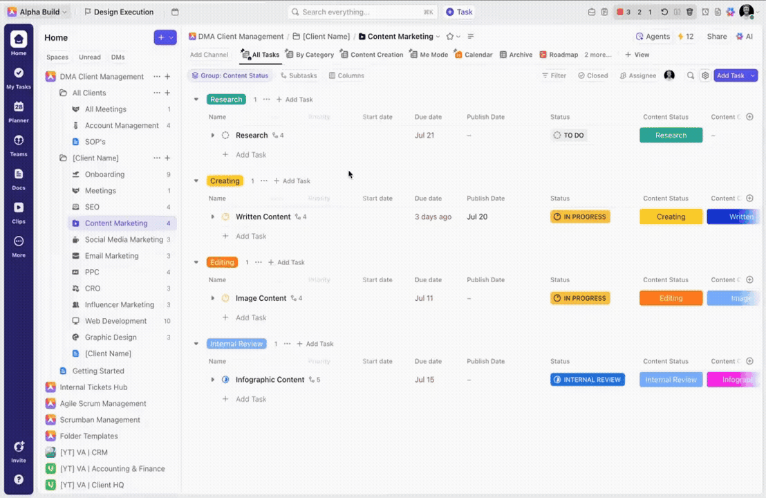766x498 pixels.
Task: Click the Search everything field
Action: [359, 12]
